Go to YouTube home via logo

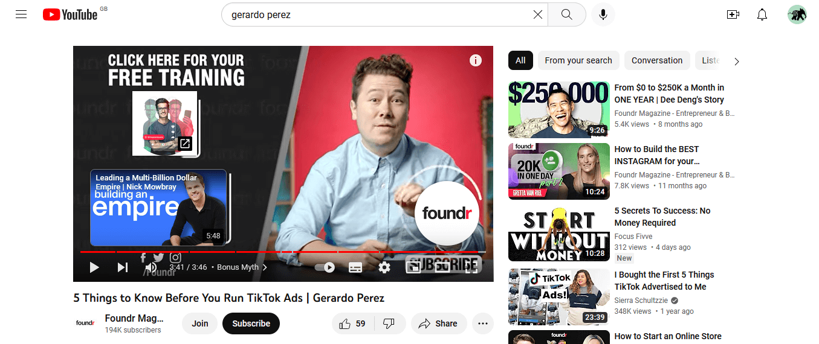pos(70,14)
